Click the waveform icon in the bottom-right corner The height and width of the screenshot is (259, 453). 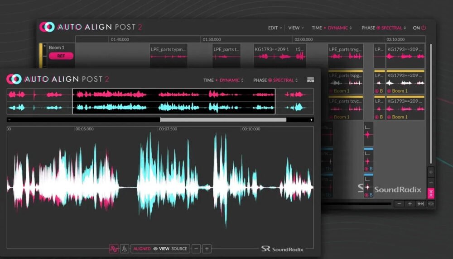[430, 204]
